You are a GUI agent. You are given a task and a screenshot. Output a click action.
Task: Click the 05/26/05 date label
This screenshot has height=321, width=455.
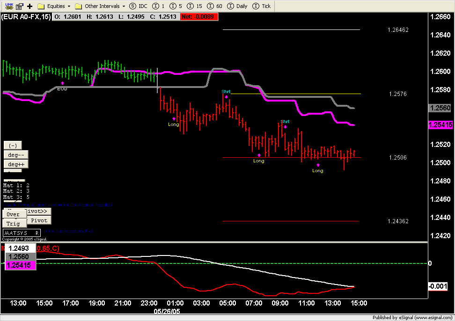coord(167,311)
